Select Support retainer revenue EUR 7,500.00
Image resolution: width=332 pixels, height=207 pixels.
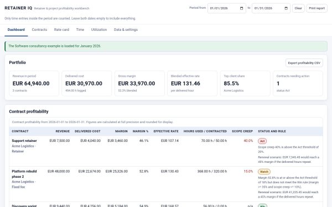60,141
